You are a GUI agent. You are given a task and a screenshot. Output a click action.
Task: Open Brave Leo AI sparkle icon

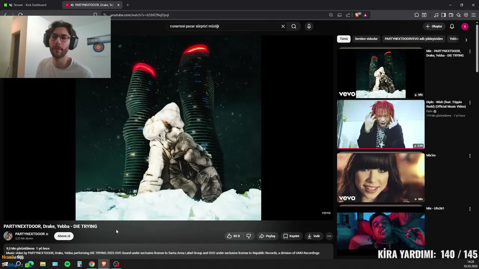point(458,15)
